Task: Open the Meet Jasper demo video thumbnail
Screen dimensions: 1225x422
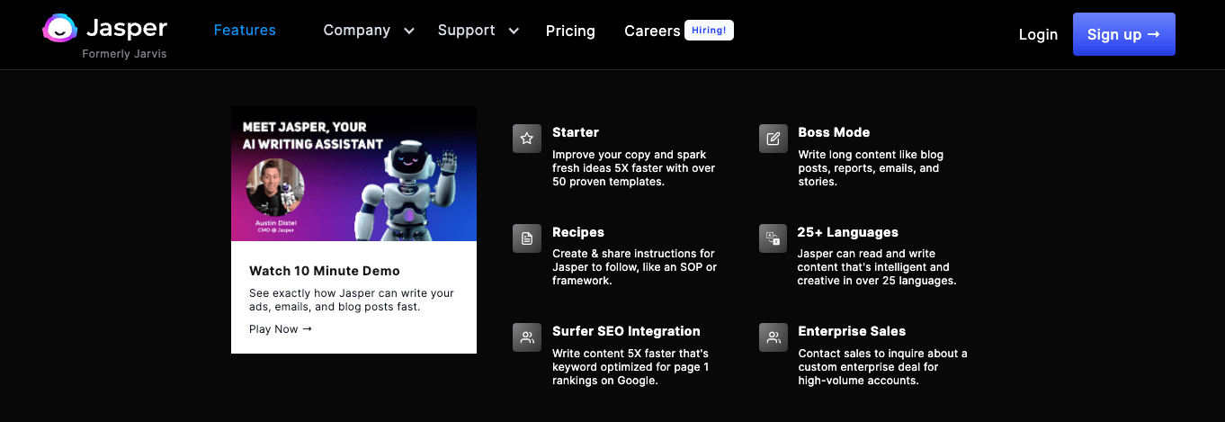Action: [x=353, y=174]
